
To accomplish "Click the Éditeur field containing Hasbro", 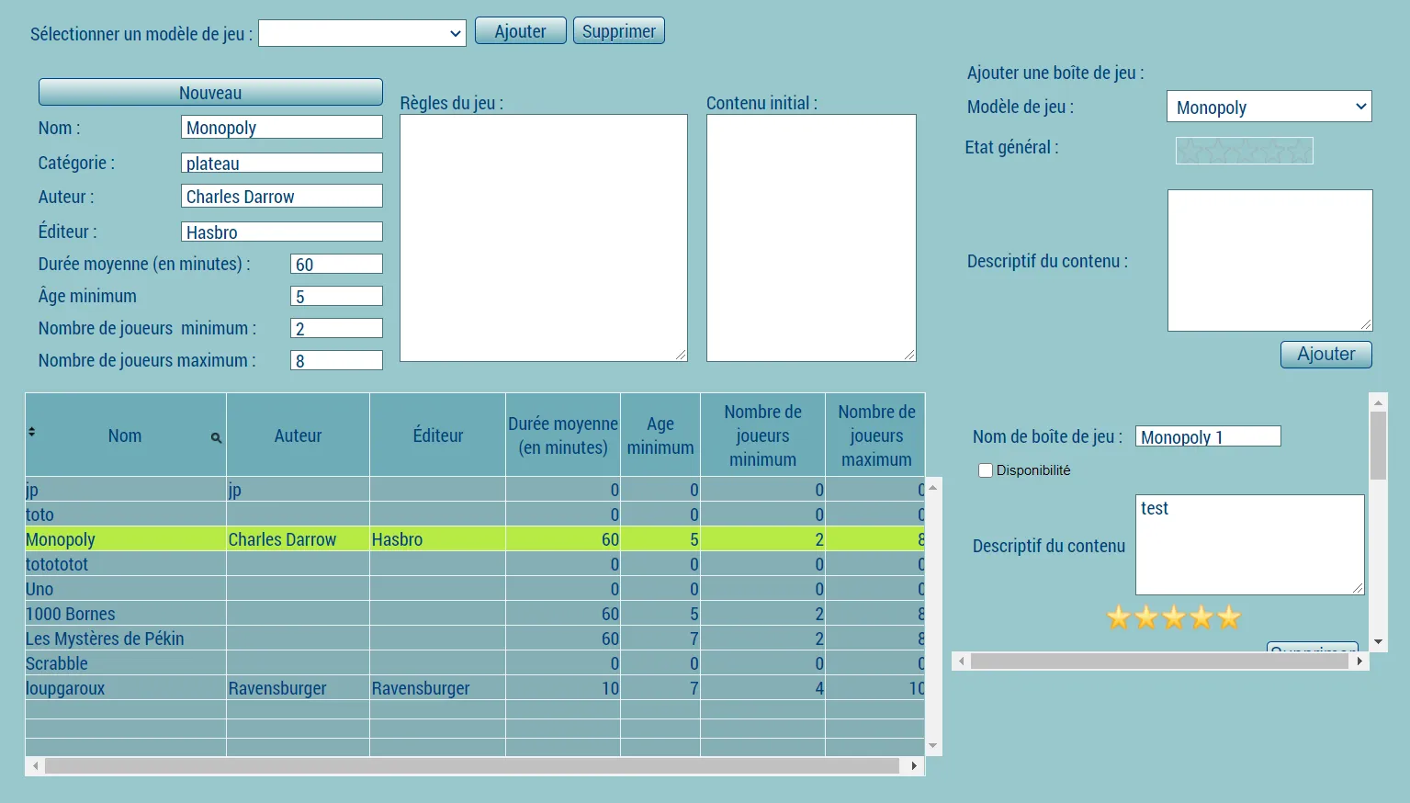I will pyautogui.click(x=282, y=232).
